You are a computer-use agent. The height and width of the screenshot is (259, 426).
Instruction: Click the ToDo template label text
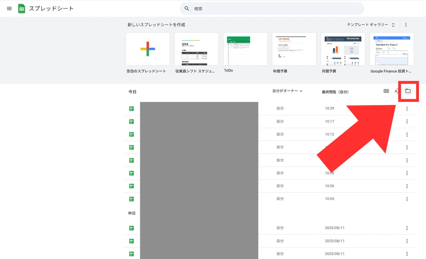tap(229, 71)
